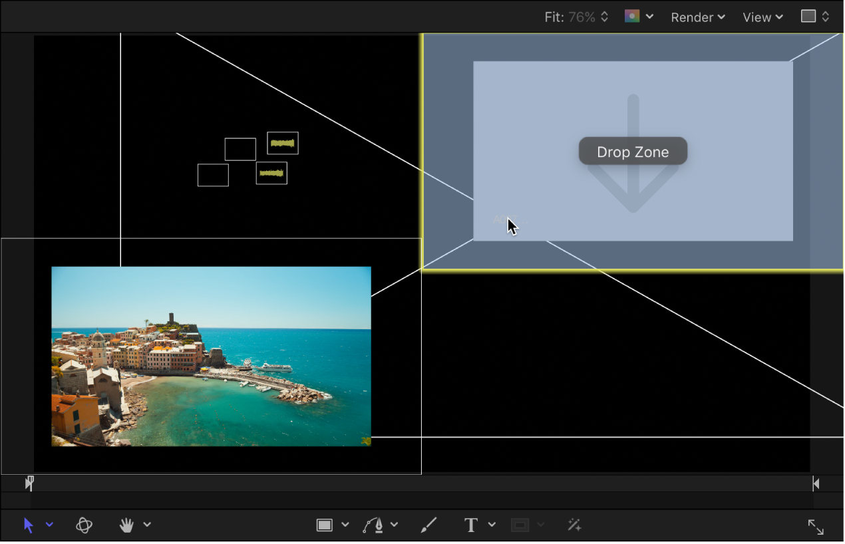Click the Drop Zone target in canvas
Viewport: 845px width, 544px height.
[633, 151]
